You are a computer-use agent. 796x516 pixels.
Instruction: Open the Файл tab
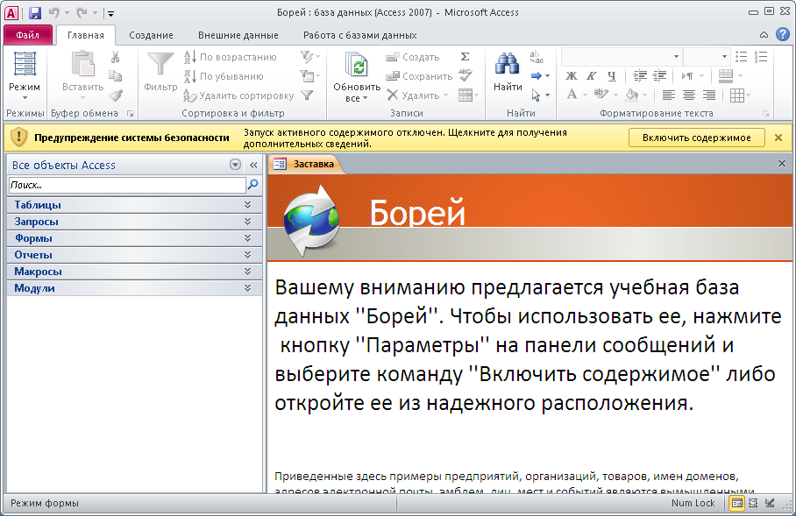pos(27,35)
